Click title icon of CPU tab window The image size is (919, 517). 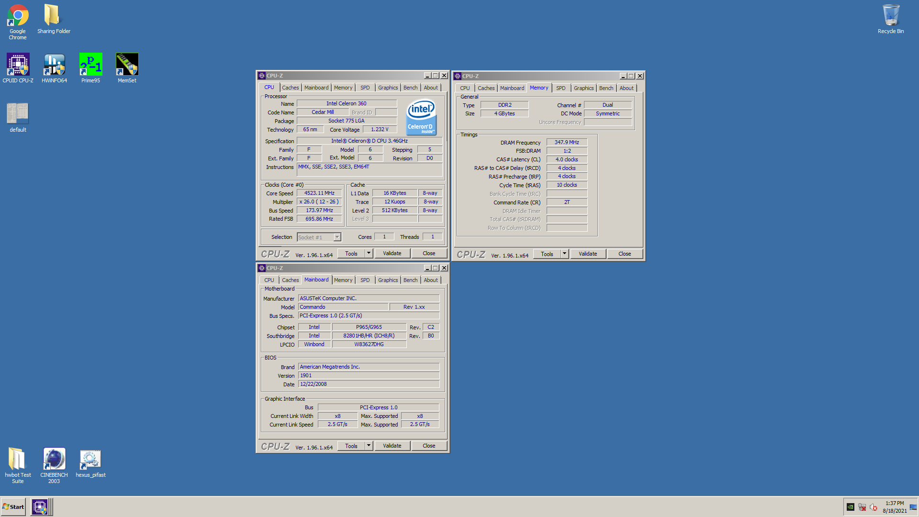pos(262,76)
